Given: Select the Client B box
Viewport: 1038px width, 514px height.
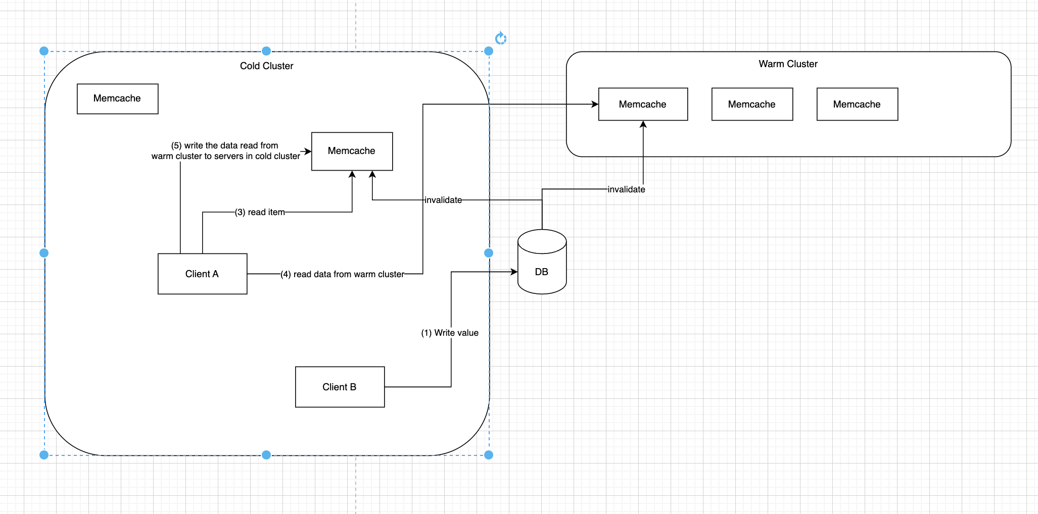Looking at the screenshot, I should [x=340, y=387].
